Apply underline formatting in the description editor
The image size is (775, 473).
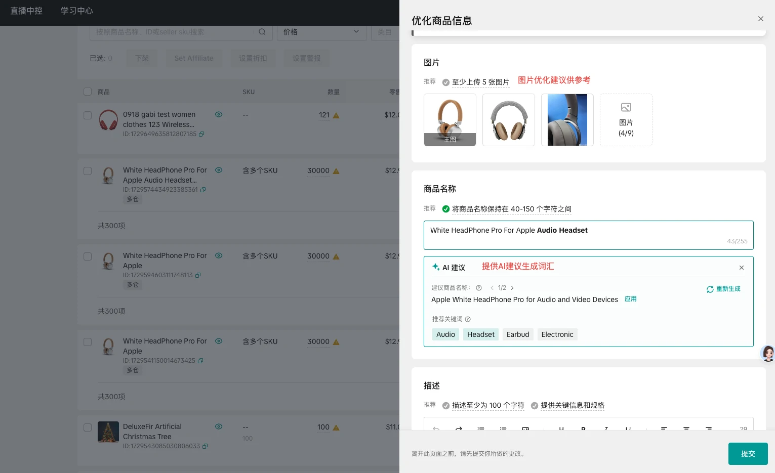628,429
